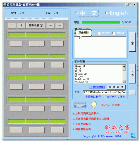Viewport: 140px width, 142px height.
Task: Select 3Dmax_CN in software list
Action: pyautogui.click(x=80, y=66)
